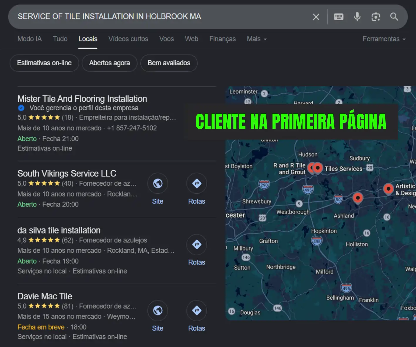Screen dimensions: 416x347
Task: Click 'Fecha 21:00' hours for Mister Tile
Action: pos(60,139)
